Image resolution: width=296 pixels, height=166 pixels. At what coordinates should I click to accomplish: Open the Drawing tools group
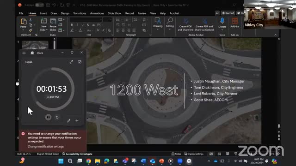(x=158, y=23)
